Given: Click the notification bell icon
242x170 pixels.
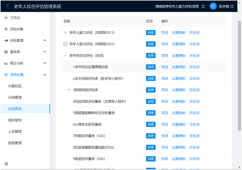Looking at the screenshot, I should (x=203, y=6).
